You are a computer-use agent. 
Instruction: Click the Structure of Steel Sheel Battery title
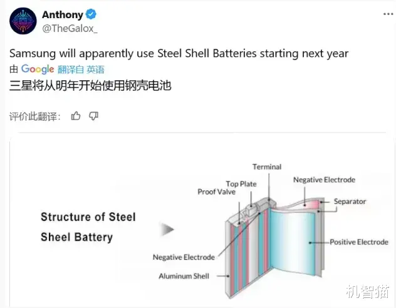[x=88, y=227]
